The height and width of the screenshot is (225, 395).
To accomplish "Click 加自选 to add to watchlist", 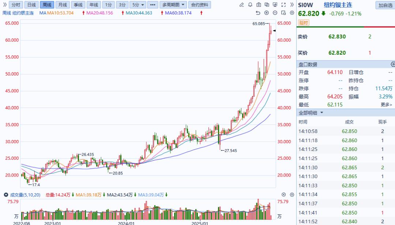I will pos(385,5).
